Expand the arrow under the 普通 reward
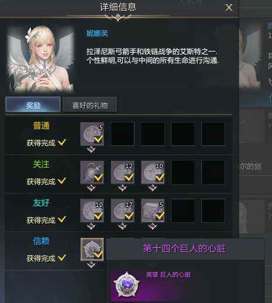The height and width of the screenshot is (303, 272). click(91, 150)
